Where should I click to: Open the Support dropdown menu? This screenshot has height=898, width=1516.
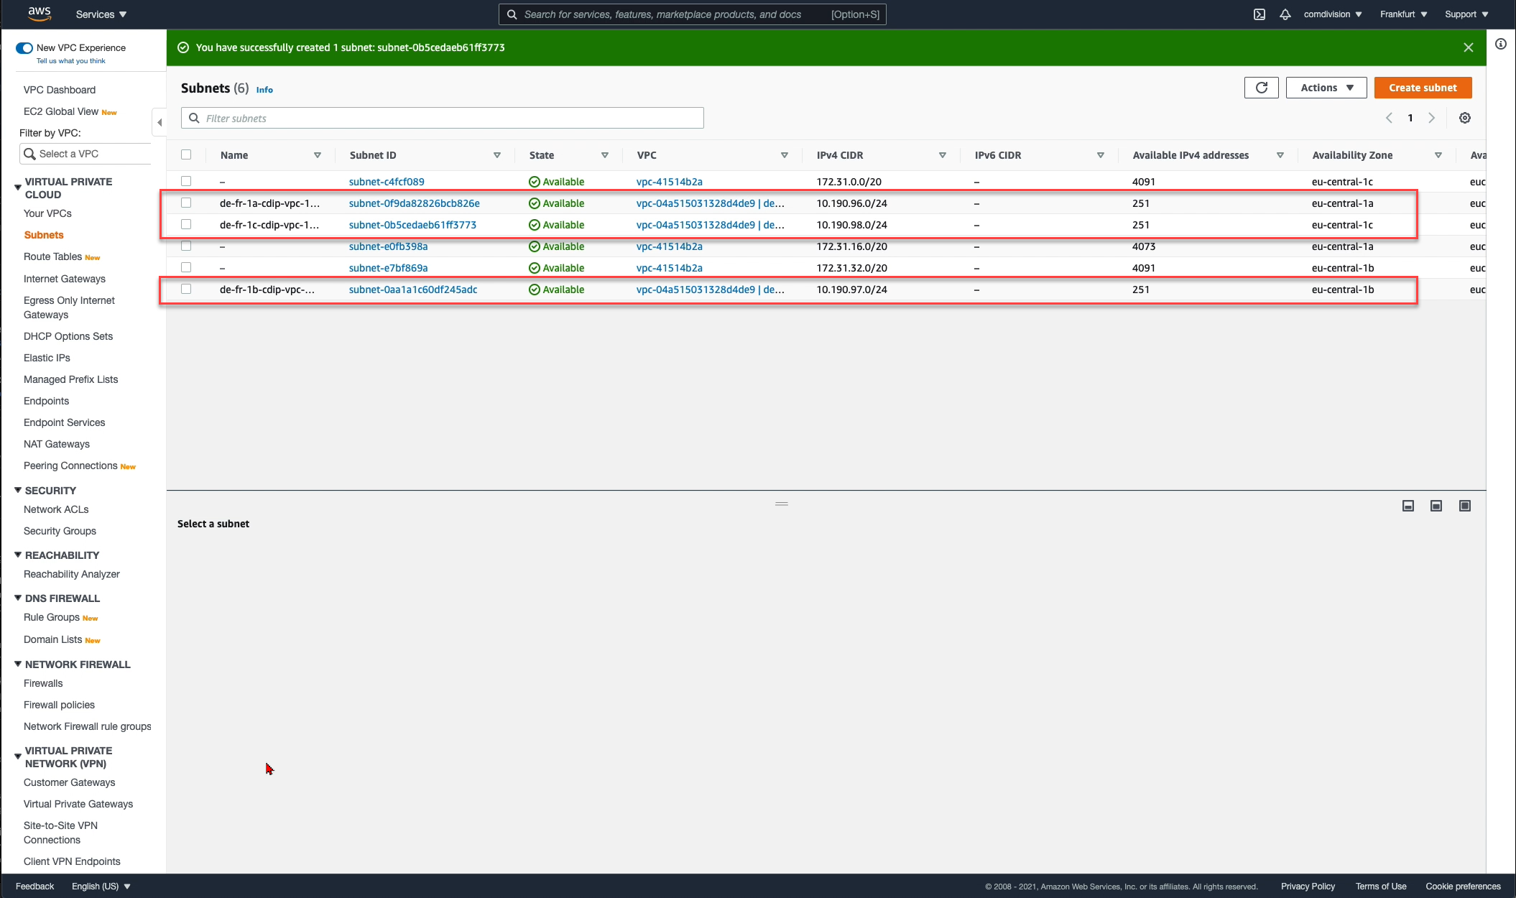pos(1466,14)
